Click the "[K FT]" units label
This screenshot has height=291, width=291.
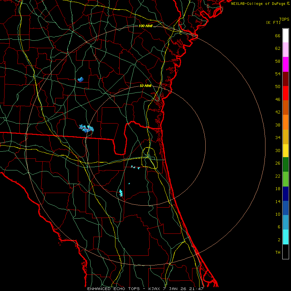[273, 23]
